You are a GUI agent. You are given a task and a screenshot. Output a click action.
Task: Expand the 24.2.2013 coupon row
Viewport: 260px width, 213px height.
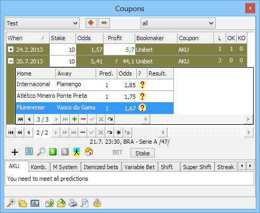click(11, 50)
